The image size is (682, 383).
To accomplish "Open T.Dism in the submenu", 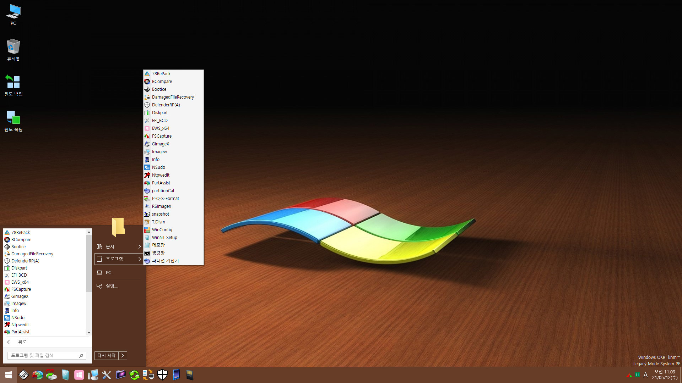I will pos(173,222).
